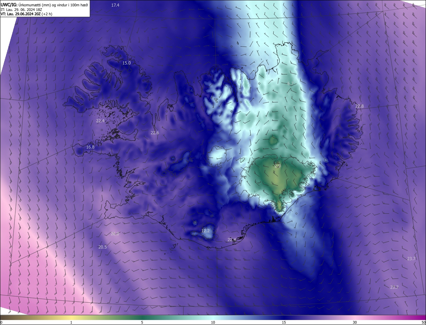Click the 15.0 value over the Westfjords

pos(126,63)
